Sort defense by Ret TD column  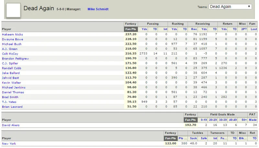(255, 138)
